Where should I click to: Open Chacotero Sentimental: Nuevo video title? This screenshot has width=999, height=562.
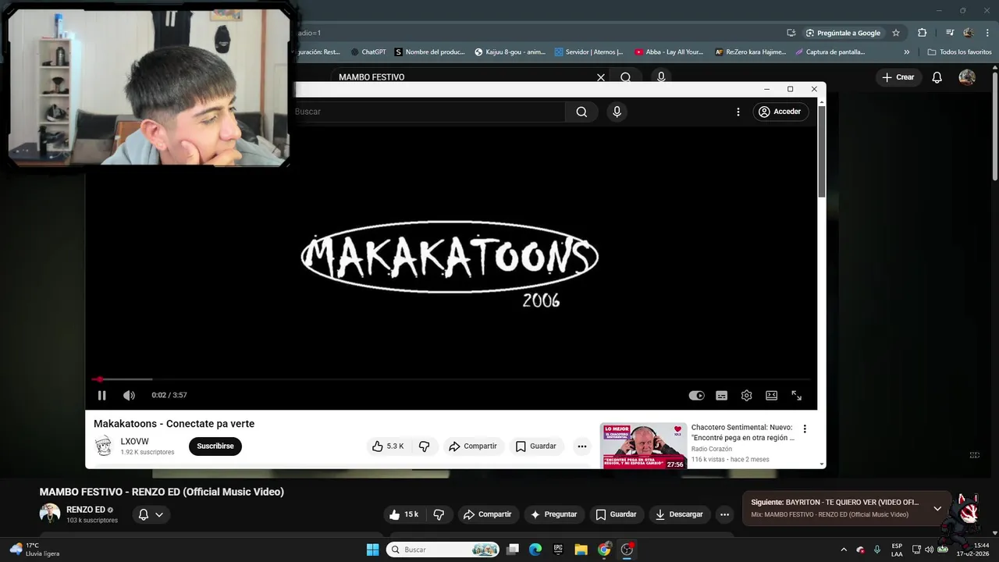[x=742, y=432]
